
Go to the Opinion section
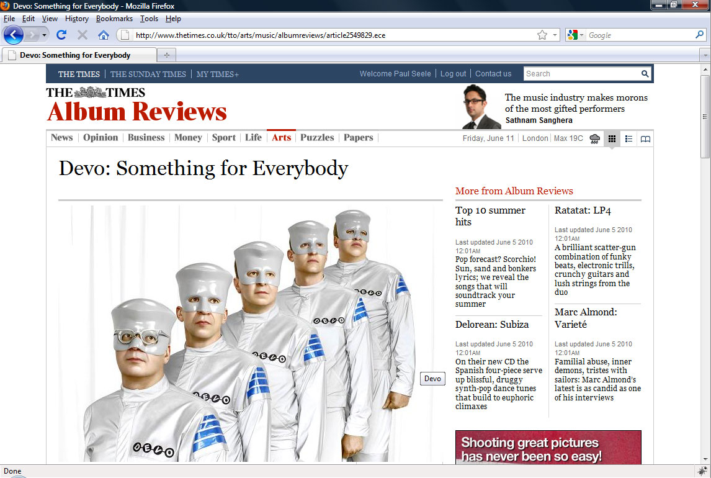[101, 137]
